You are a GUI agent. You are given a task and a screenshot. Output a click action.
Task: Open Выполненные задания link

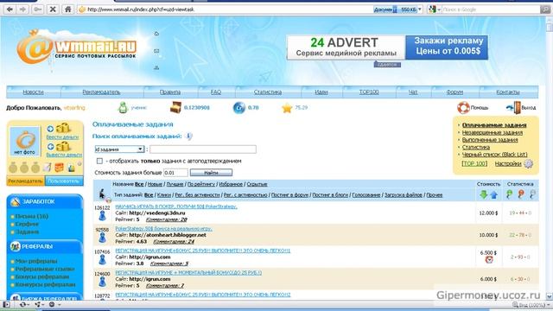click(x=490, y=140)
